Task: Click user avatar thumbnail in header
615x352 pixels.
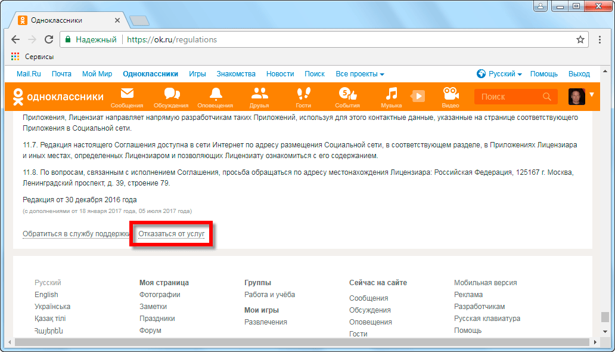Action: click(x=576, y=97)
